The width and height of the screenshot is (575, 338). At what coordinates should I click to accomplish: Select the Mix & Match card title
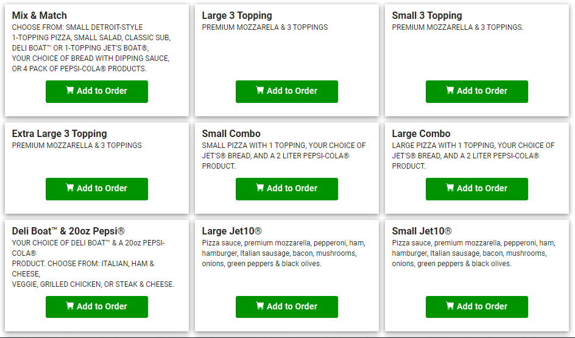(40, 15)
